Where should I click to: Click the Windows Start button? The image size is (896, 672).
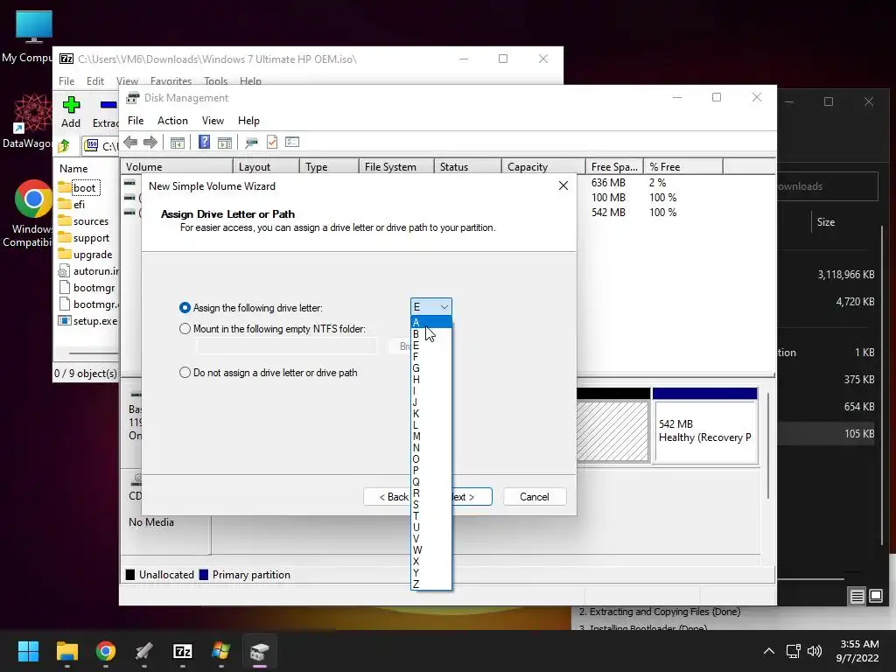pyautogui.click(x=28, y=651)
